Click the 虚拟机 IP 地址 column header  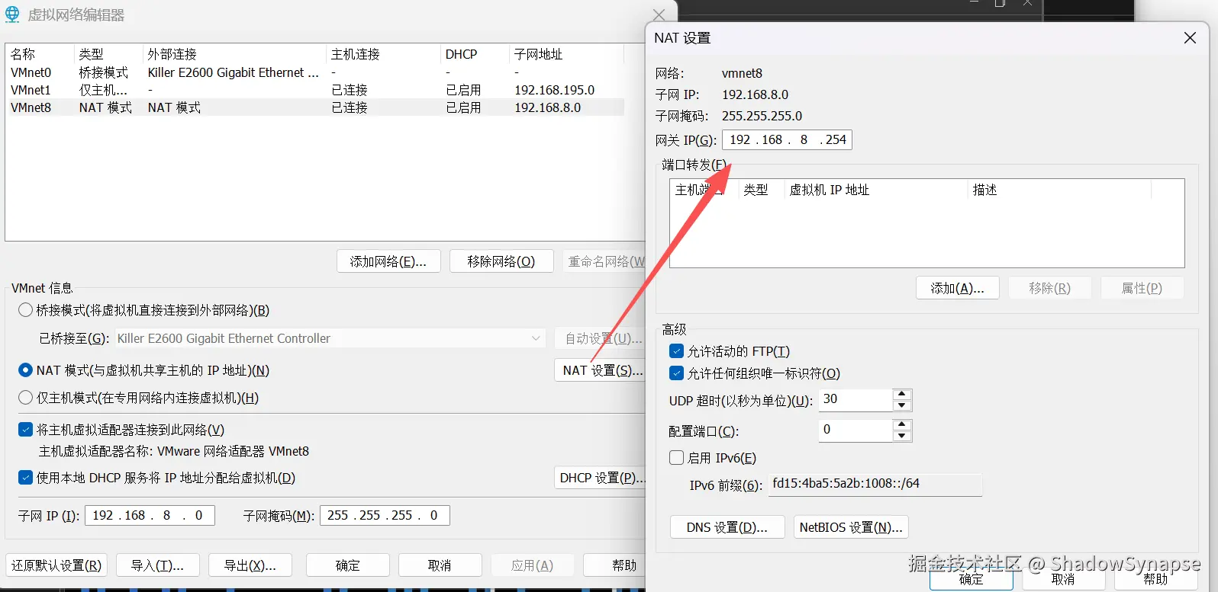point(876,190)
